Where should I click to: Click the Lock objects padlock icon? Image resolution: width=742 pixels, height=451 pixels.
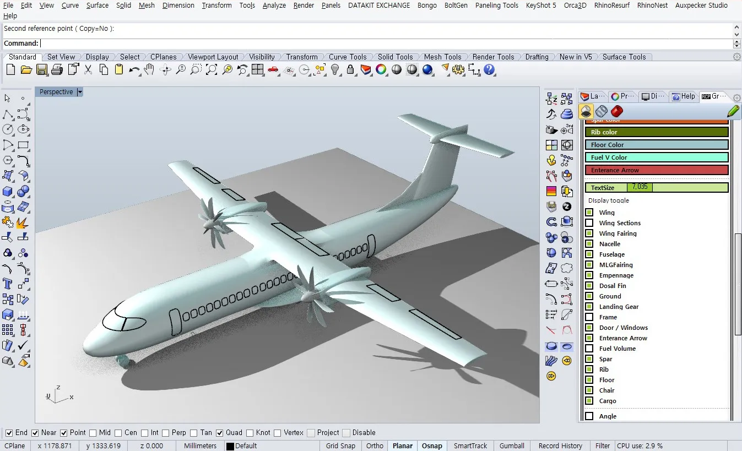coord(350,70)
